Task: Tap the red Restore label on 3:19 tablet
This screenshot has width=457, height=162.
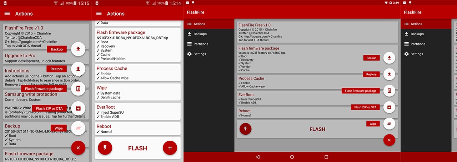Action: [x=371, y=74]
